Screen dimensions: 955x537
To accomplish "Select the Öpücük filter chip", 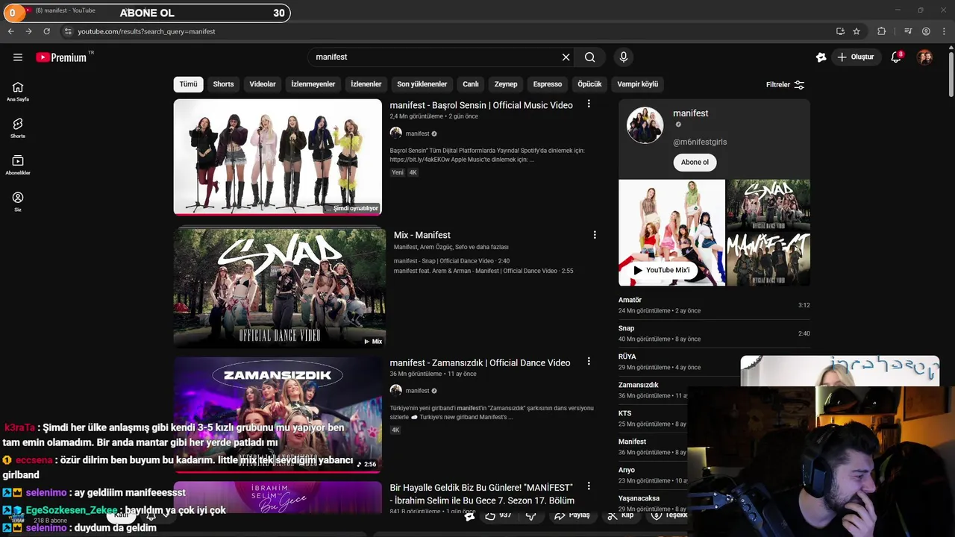I will 589,84.
